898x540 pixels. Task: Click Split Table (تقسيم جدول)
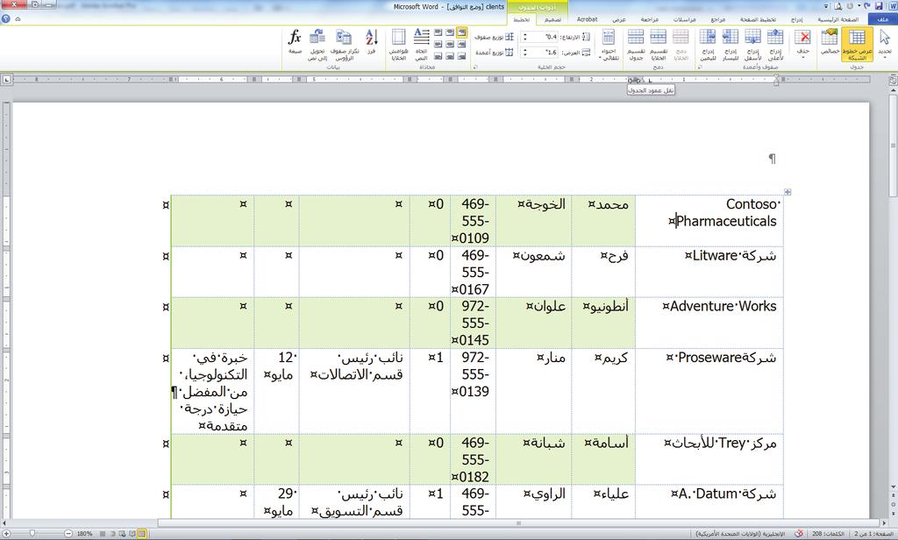coord(636,45)
